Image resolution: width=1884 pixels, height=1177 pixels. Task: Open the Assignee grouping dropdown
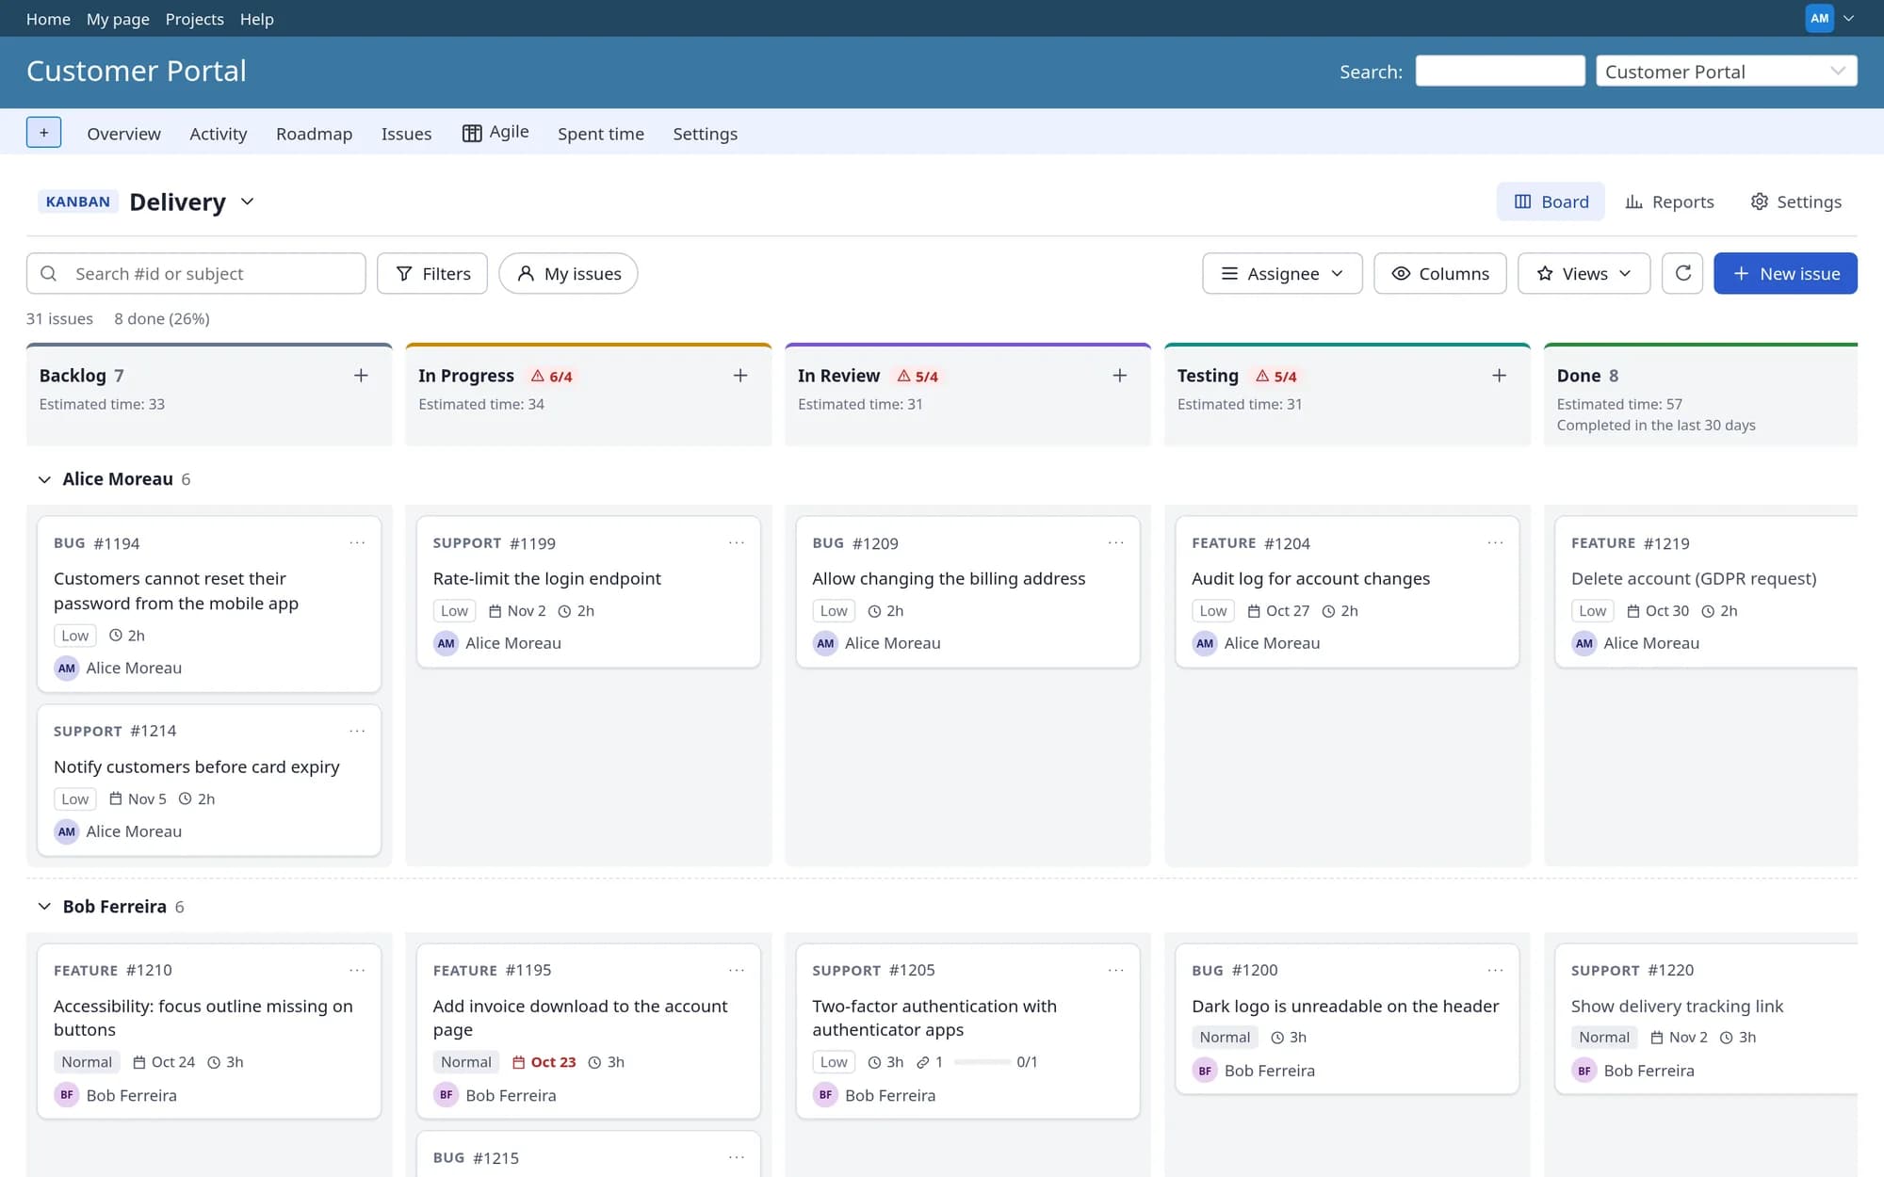tap(1282, 273)
